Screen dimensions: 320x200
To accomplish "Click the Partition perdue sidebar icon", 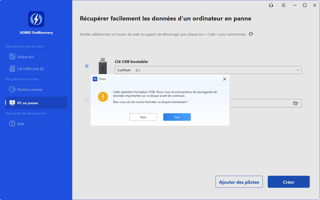I will [x=12, y=89].
